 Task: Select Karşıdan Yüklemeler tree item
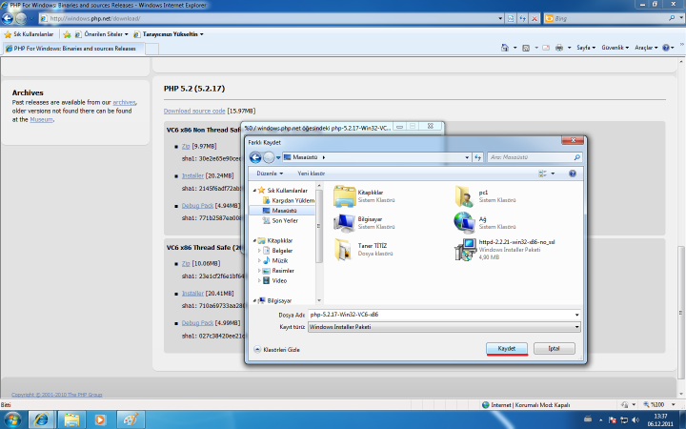(x=289, y=200)
